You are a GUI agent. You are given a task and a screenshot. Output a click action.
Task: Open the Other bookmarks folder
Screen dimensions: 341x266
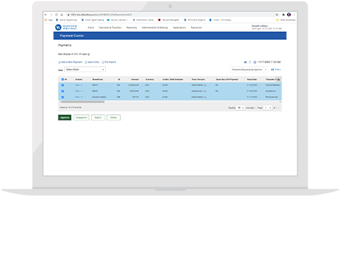coord(286,20)
